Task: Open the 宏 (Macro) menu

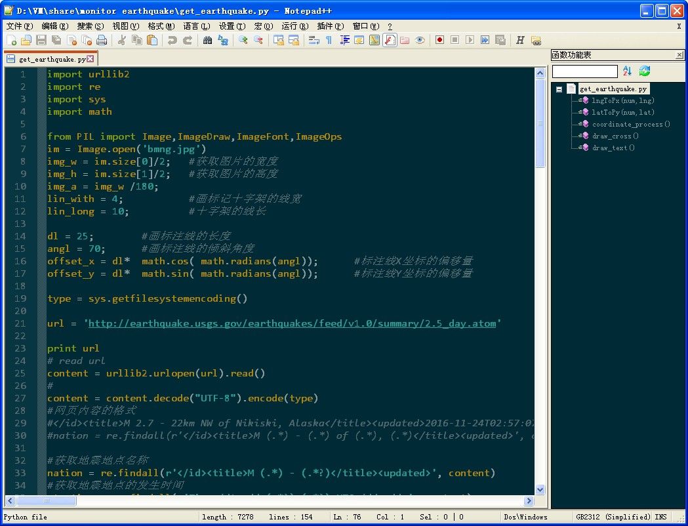Action: [x=264, y=26]
